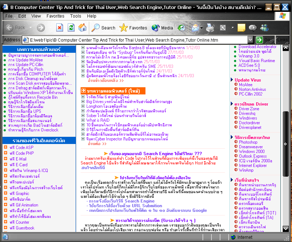
Task: Expand the plus box beside Sysbug news
Action: pyautogui.click(x=83, y=52)
